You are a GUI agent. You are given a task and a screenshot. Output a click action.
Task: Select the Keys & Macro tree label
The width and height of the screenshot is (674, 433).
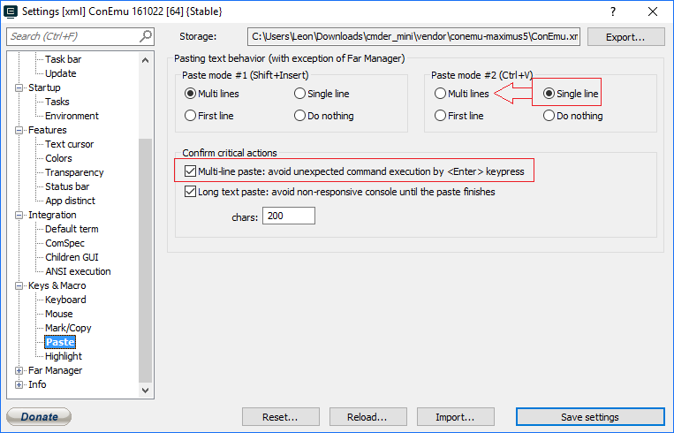point(57,286)
